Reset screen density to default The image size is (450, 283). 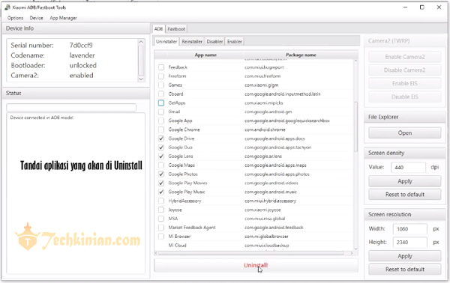[405, 195]
